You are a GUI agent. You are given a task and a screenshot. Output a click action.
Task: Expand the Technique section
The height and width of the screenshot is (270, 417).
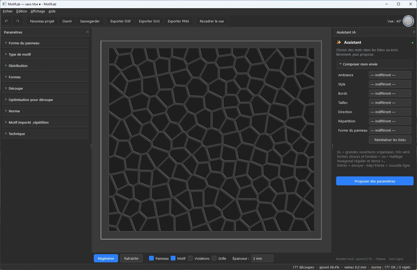click(x=45, y=134)
